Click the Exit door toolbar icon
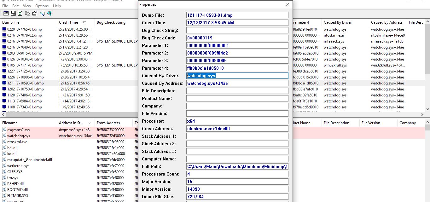Image resolution: width=430 pixels, height=202 pixels. tap(49, 13)
